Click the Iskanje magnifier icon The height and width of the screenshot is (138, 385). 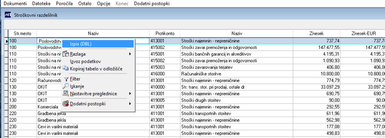click(x=66, y=86)
